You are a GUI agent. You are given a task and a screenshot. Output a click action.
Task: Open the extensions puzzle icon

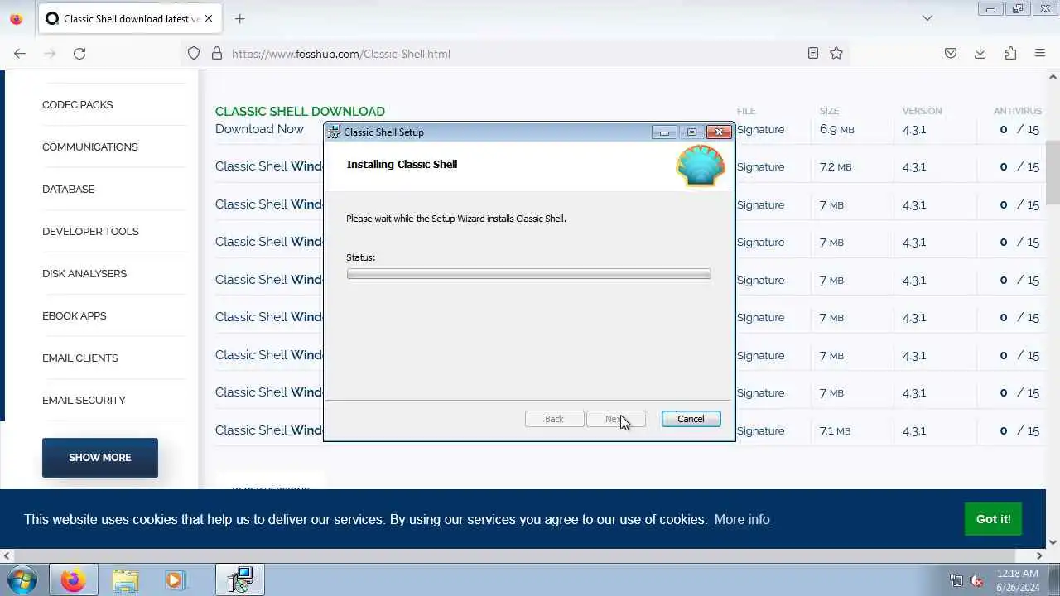point(1010,53)
